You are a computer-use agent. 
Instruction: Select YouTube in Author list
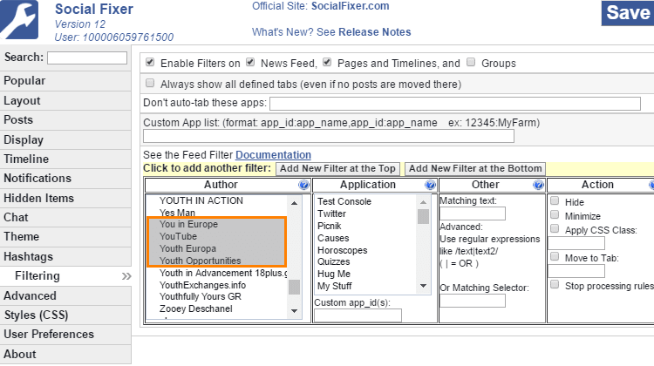(178, 236)
